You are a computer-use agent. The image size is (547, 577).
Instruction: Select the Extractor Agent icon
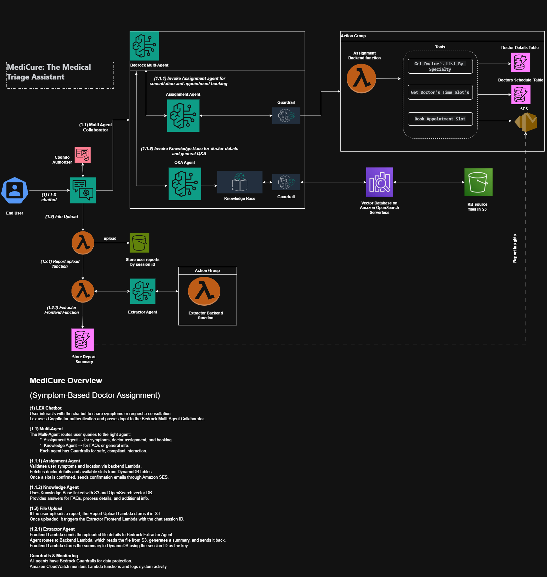tap(143, 291)
